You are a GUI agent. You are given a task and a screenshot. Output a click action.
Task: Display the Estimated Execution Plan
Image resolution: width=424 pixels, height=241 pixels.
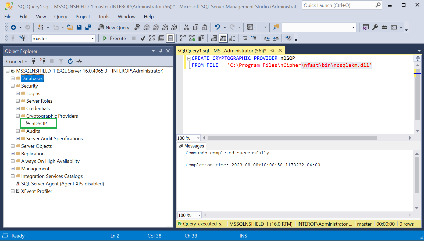tap(152, 38)
